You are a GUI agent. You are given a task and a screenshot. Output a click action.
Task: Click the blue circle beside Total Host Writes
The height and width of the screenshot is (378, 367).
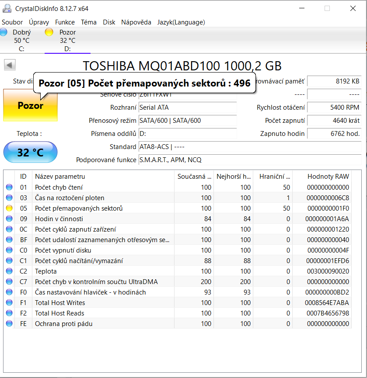(9, 303)
